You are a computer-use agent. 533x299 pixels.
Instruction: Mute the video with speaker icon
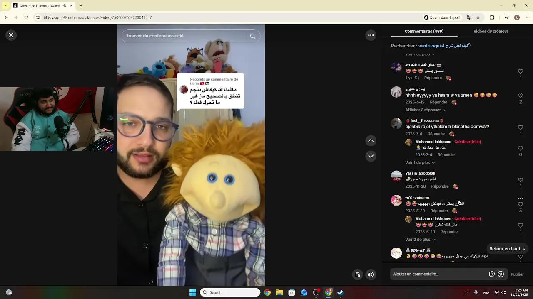[371, 274]
